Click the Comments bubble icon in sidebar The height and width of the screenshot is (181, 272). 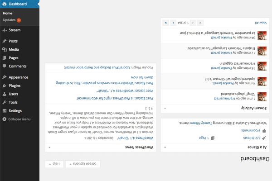5,66
